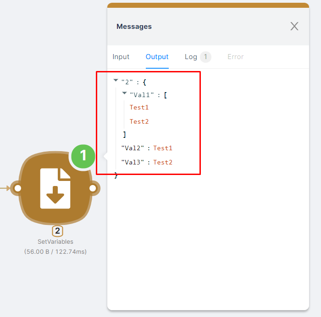The image size is (321, 317).
Task: Click the right output port of SetVariables node
Action: 93,188
